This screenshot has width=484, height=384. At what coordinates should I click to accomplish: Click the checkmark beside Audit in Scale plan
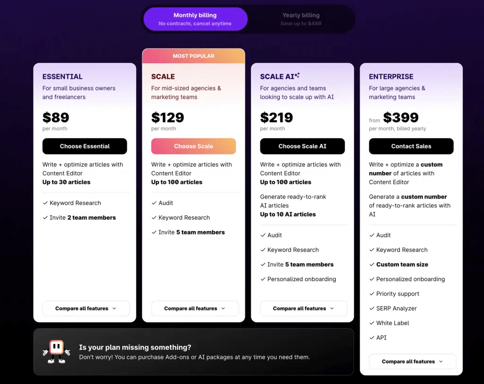pos(155,203)
